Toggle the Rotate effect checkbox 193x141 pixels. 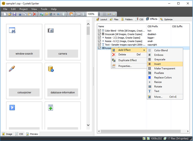[100, 48]
